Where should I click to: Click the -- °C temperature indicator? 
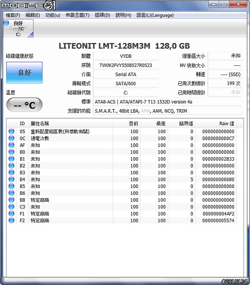[25, 105]
